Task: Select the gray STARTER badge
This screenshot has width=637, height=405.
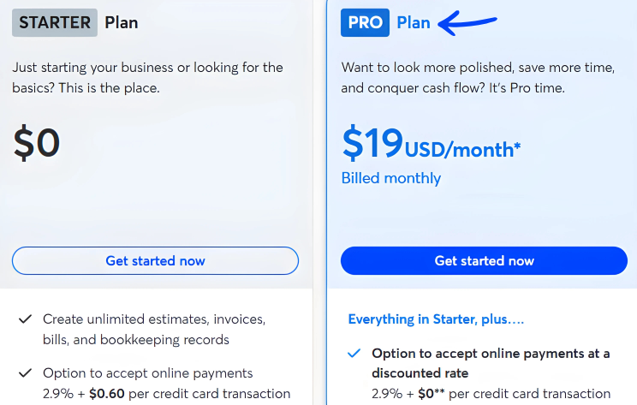Action: (54, 23)
